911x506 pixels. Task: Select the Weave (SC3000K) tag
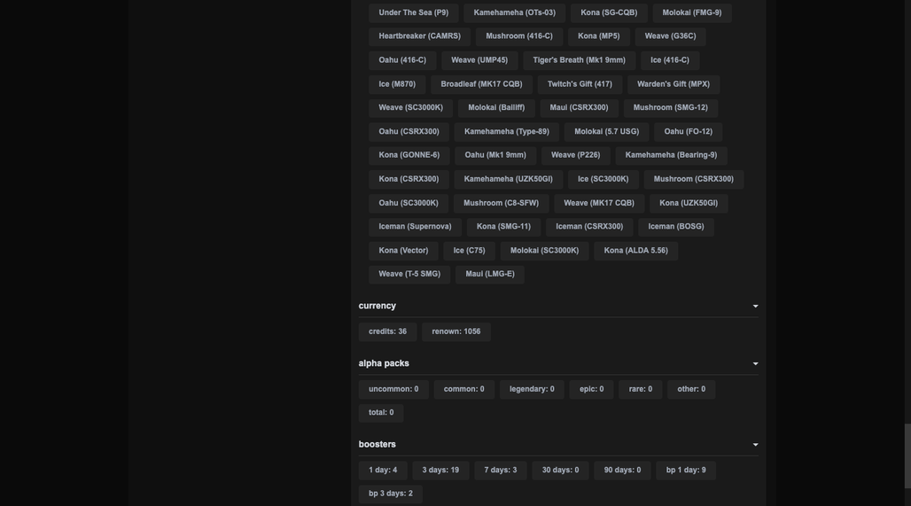tap(411, 108)
